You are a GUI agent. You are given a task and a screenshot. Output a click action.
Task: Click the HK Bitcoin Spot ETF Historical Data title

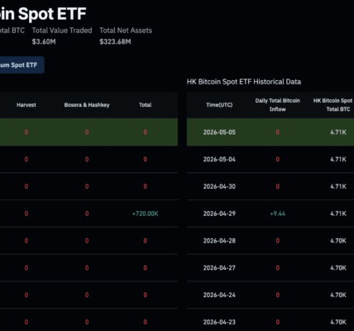pos(244,82)
